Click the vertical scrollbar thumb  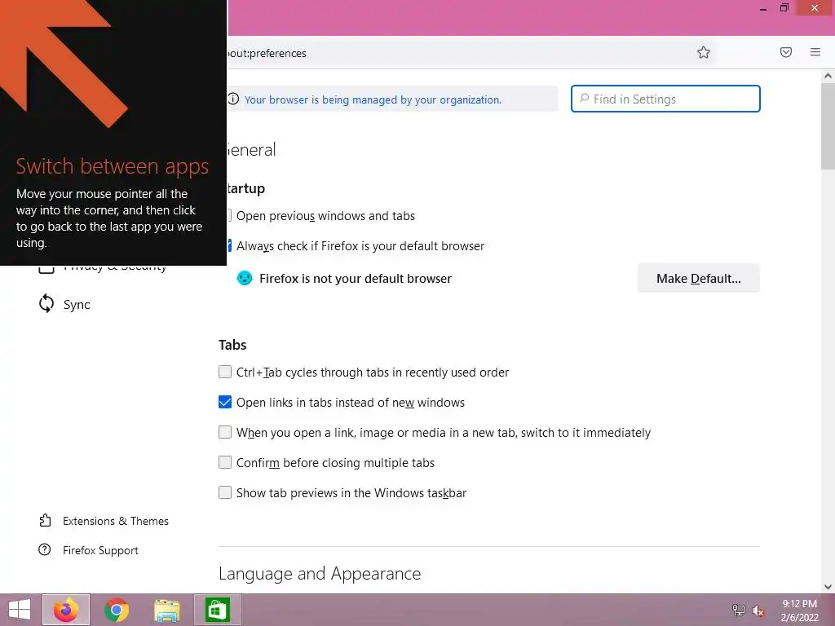pyautogui.click(x=828, y=126)
